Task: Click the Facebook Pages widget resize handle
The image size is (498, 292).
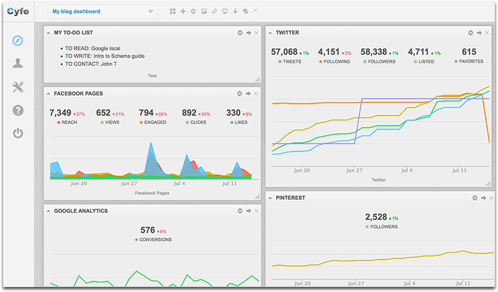Action: (257, 196)
